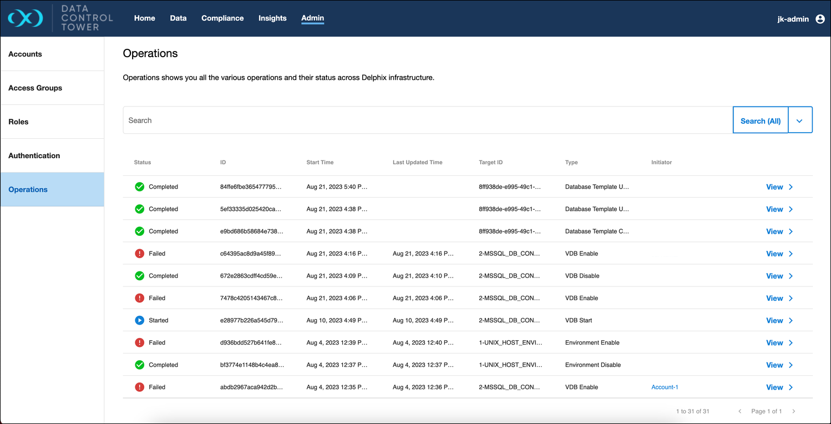Select Access Groups in the sidebar
Image resolution: width=831 pixels, height=424 pixels.
click(x=36, y=88)
